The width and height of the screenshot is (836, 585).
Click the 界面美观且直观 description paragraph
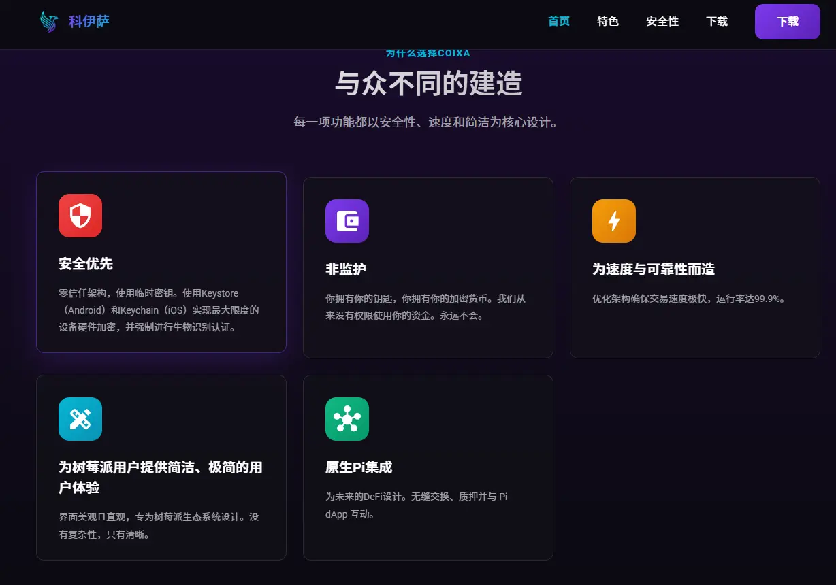(159, 526)
